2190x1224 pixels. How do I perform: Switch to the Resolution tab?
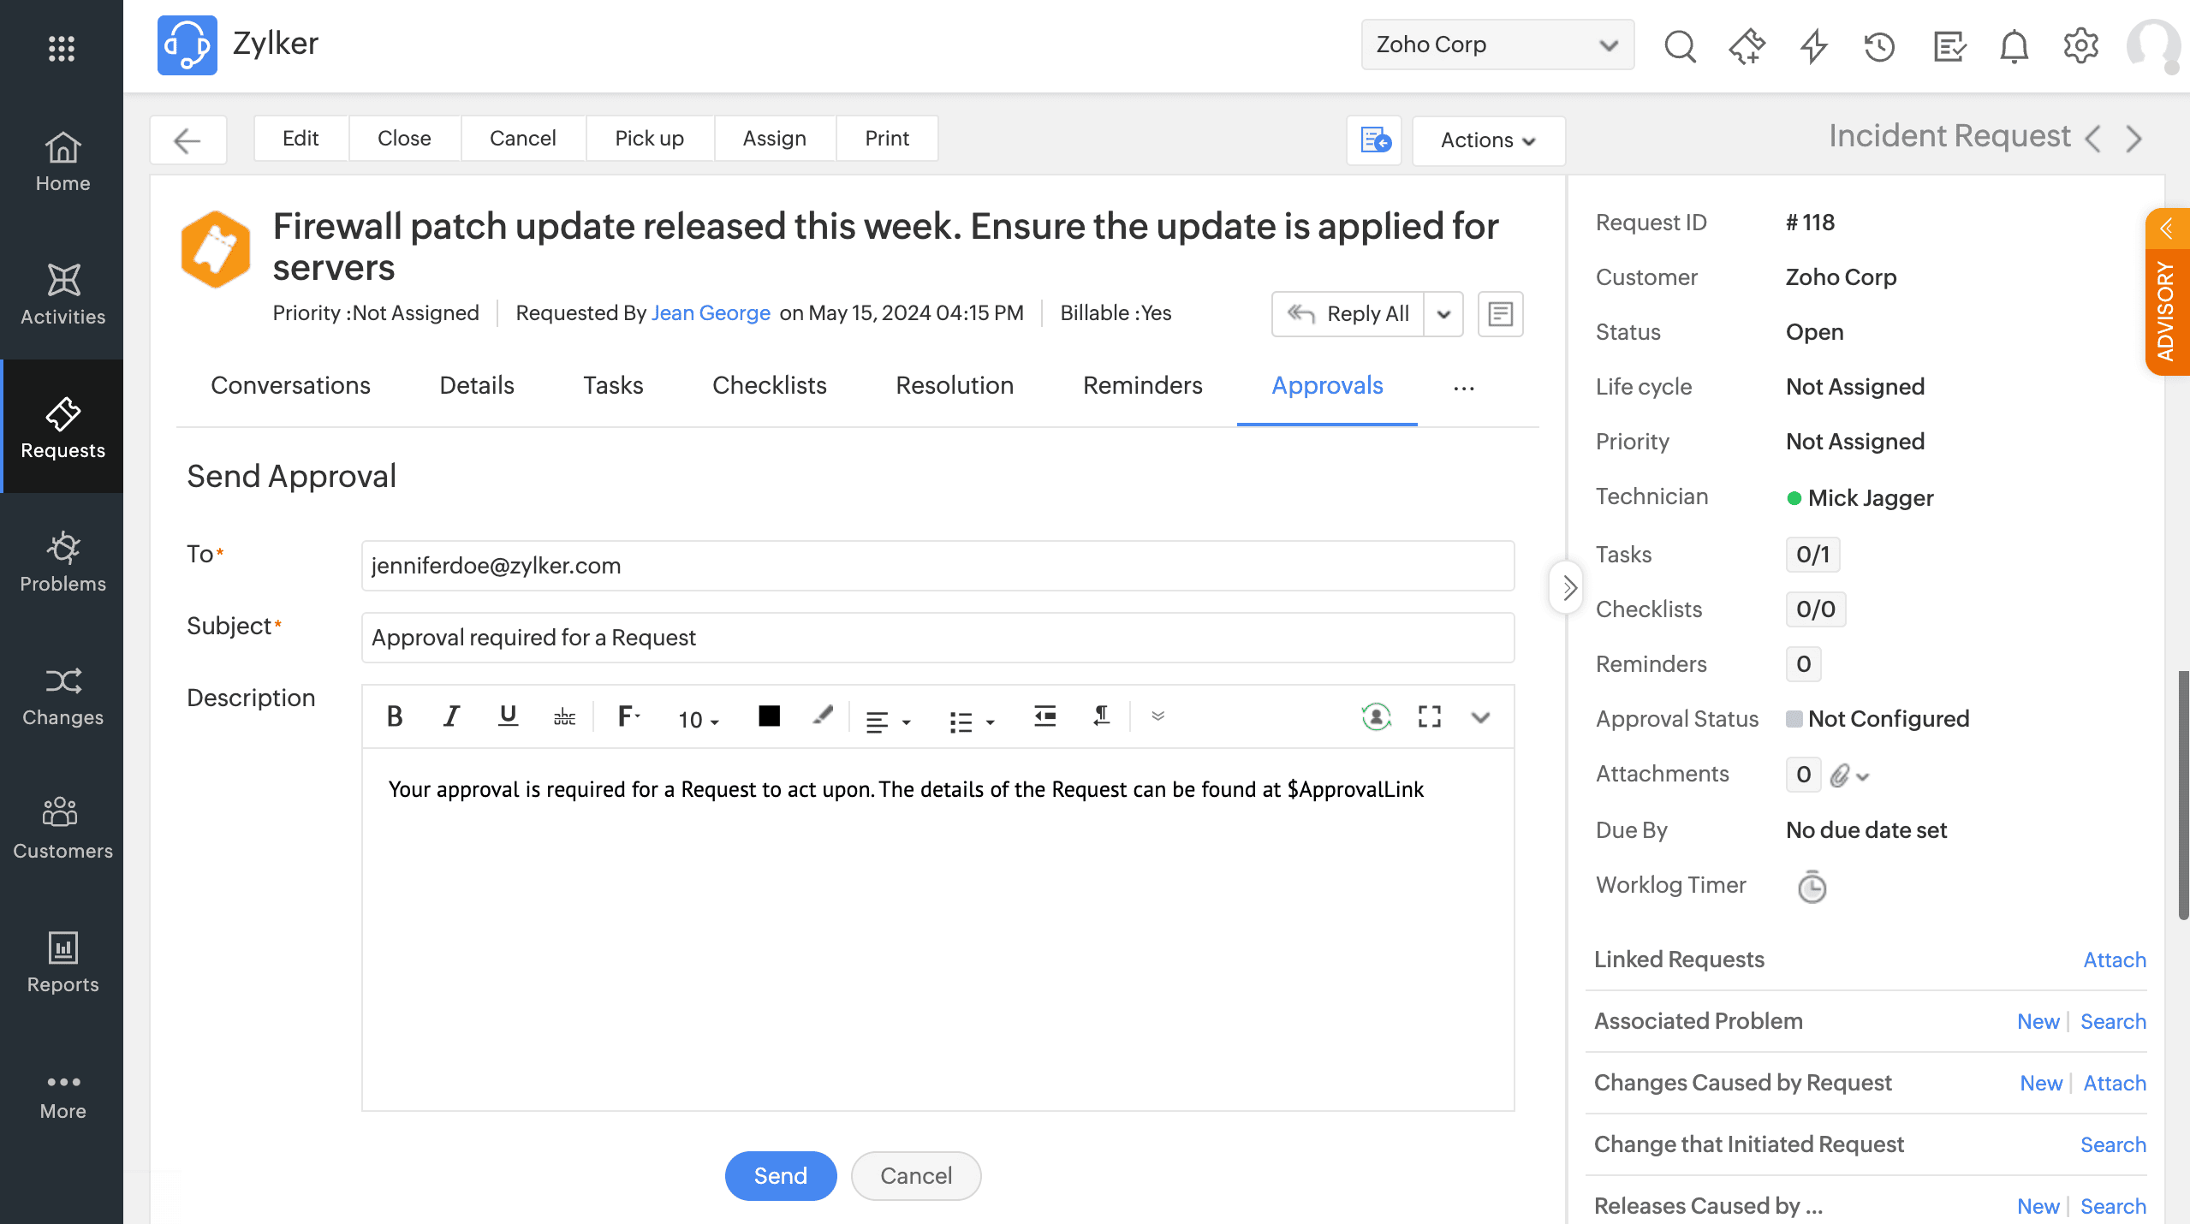[954, 385]
